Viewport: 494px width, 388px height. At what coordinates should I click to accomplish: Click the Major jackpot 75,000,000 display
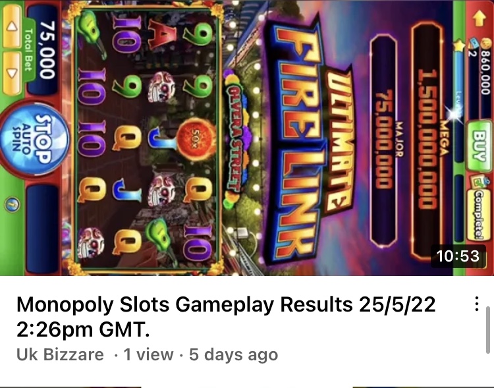384,139
